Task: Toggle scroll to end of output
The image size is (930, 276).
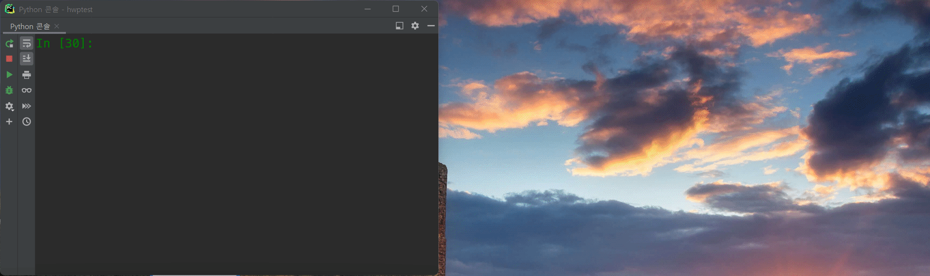Action: [27, 59]
